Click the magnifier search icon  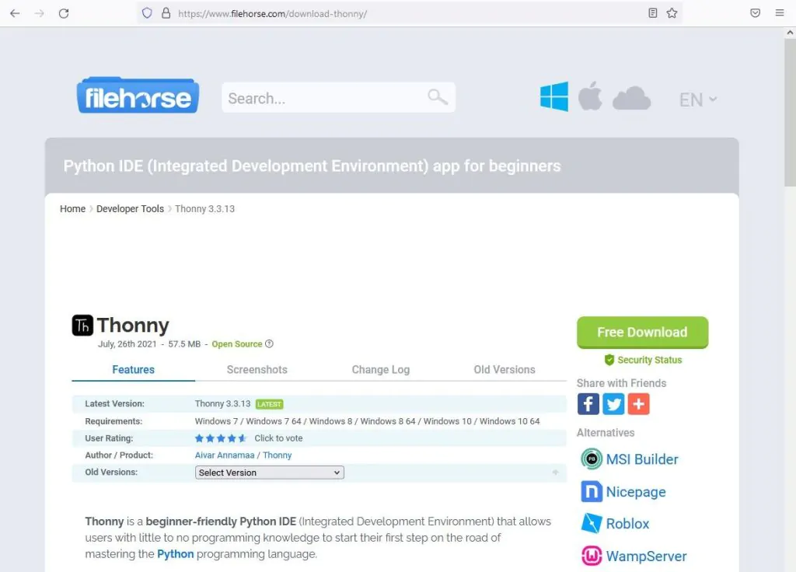pyautogui.click(x=437, y=96)
